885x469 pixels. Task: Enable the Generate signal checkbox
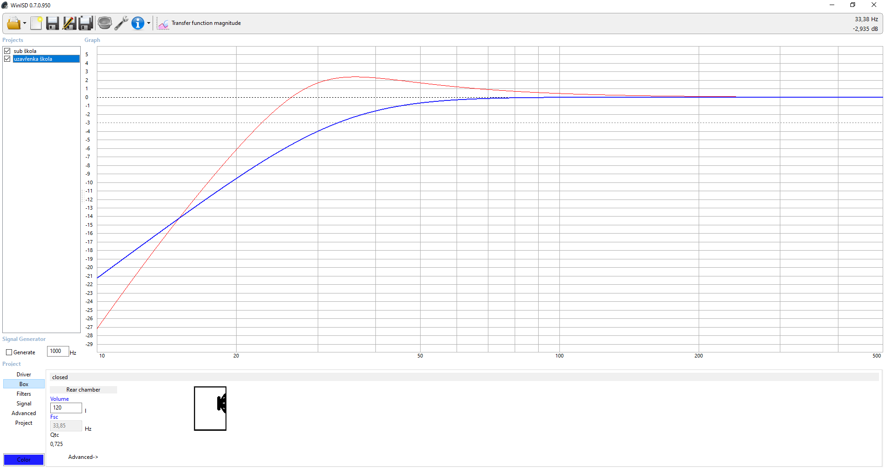click(9, 352)
